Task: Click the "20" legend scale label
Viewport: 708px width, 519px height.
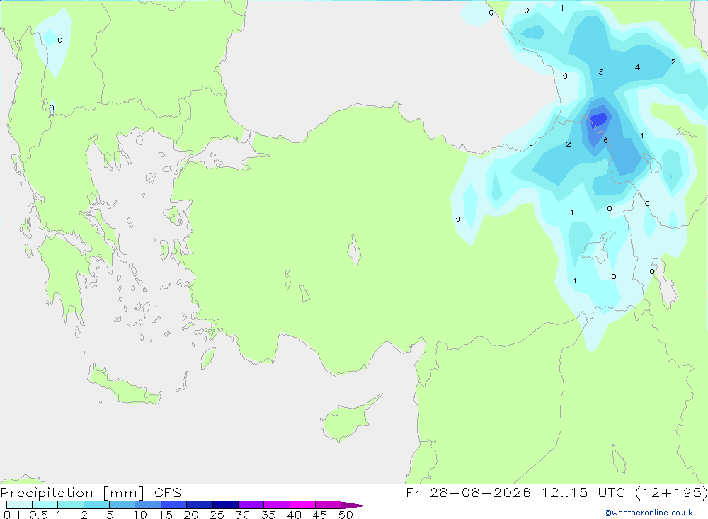Action: [191, 515]
